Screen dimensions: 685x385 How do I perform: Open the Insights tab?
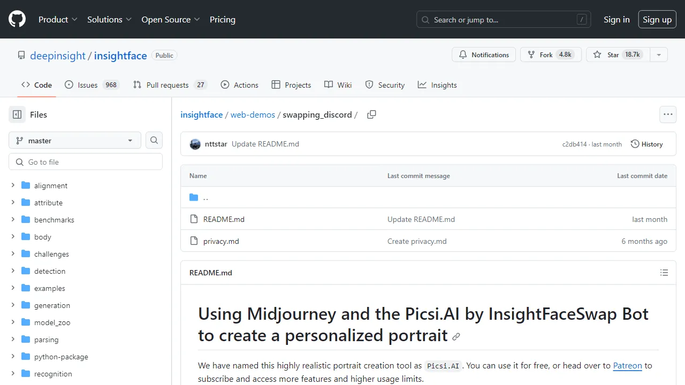click(437, 85)
